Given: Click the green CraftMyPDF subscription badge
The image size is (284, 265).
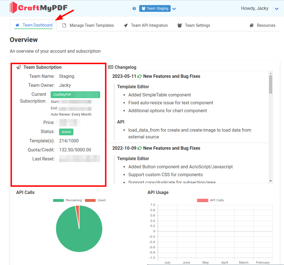Looking at the screenshot, I should (x=75, y=95).
